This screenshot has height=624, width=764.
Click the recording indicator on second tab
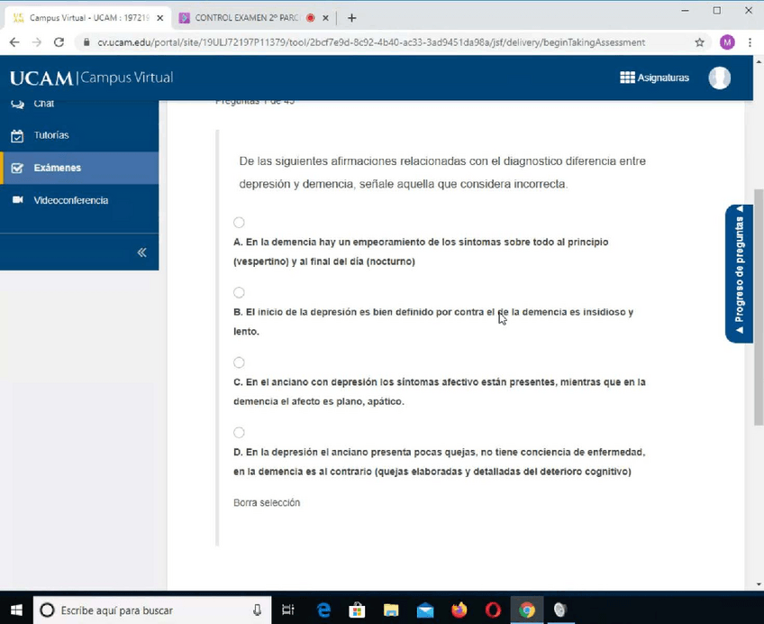pyautogui.click(x=310, y=18)
